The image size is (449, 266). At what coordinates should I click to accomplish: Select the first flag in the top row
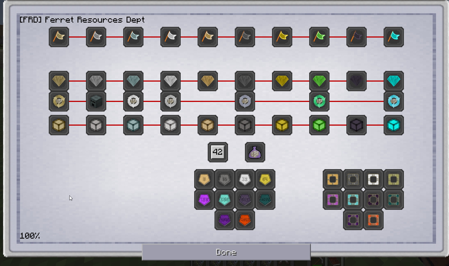pos(59,37)
